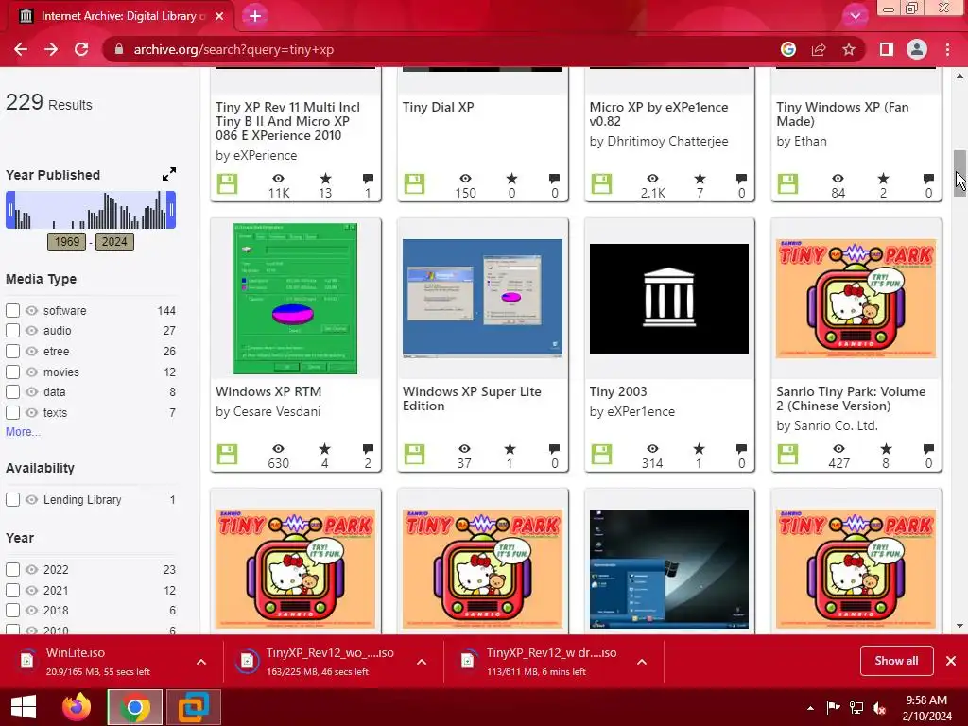
Task: Expand WinLite.iso download options
Action: (x=201, y=662)
